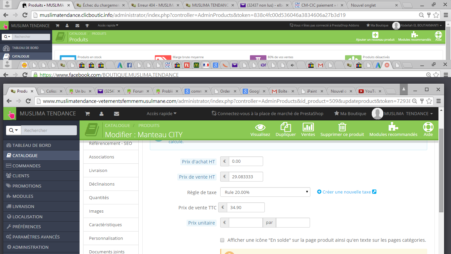The width and height of the screenshot is (451, 254).
Task: Open search filter dropdown in back window sidebar
Action: click(7, 37)
